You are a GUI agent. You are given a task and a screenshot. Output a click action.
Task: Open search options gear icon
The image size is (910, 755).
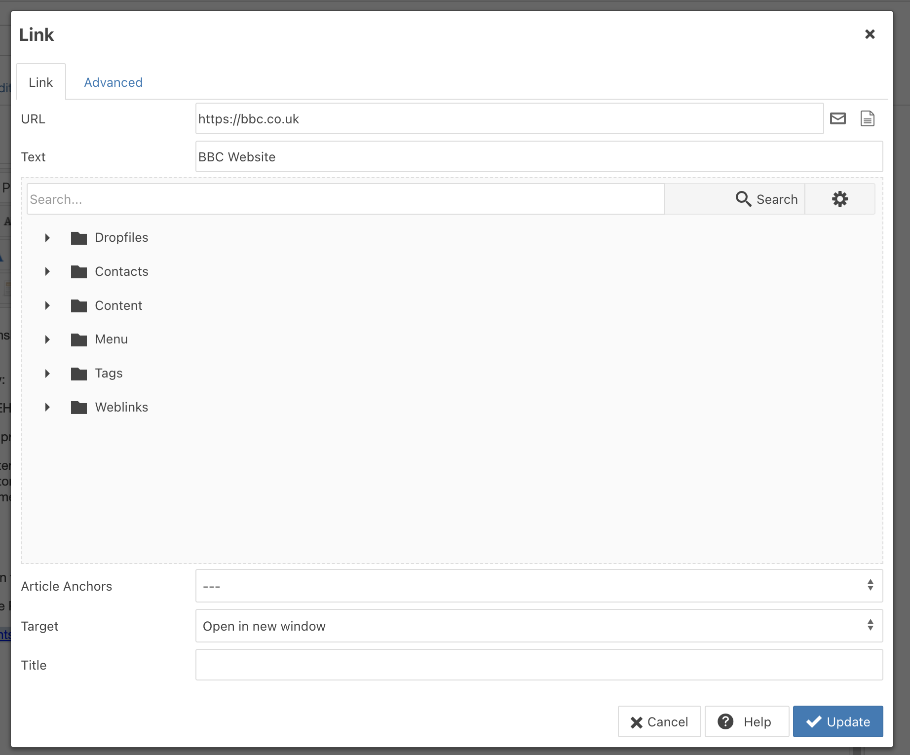click(x=840, y=199)
